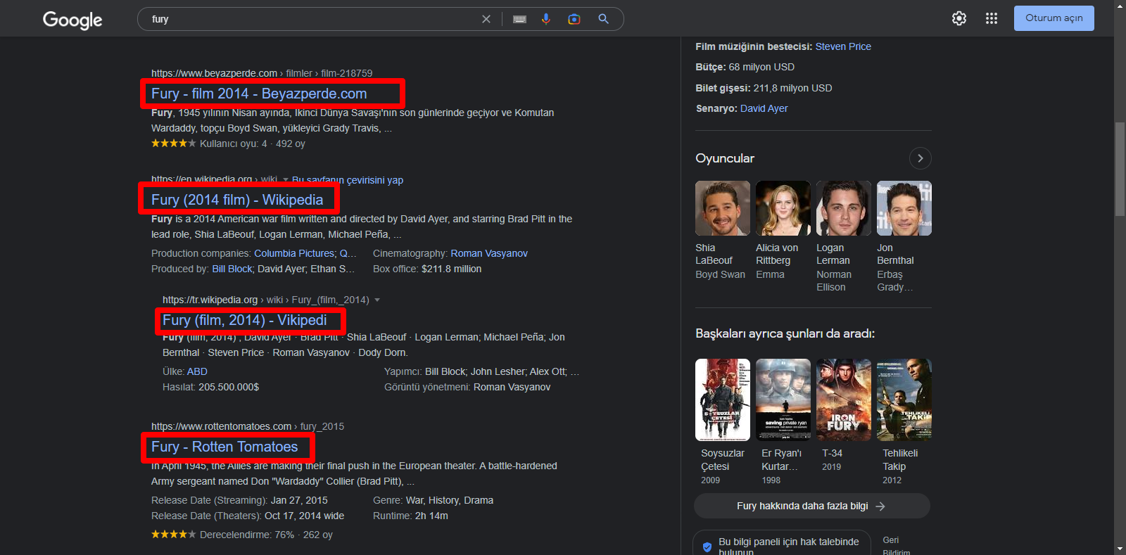The height and width of the screenshot is (555, 1126).
Task: Click the Geri Bildirim feedback link
Action: (x=896, y=546)
